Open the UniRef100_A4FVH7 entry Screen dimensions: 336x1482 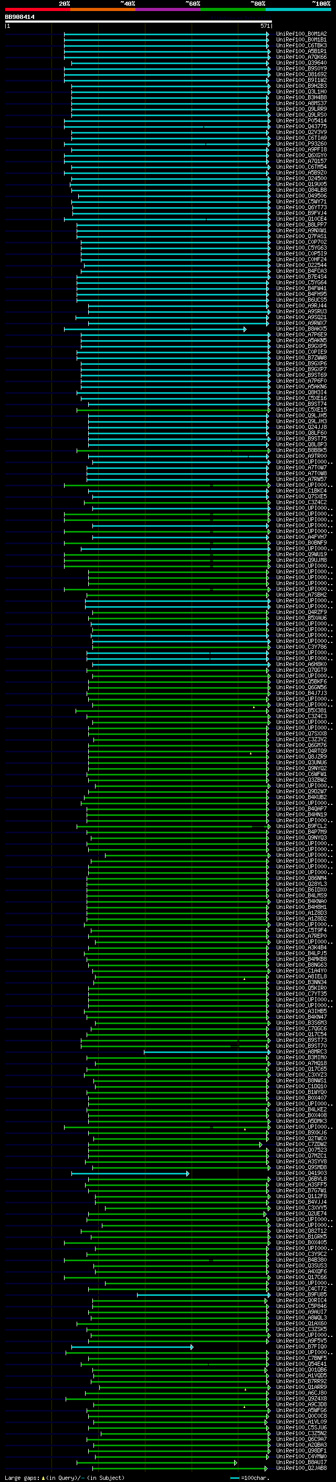coord(301,537)
